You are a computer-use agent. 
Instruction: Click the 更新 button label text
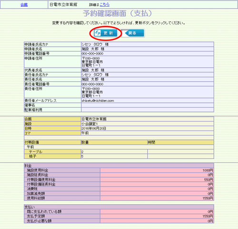click(x=109, y=33)
